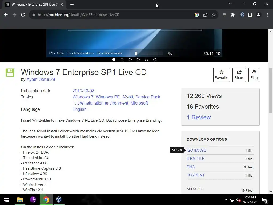Open the Windows Start menu
The width and height of the screenshot is (273, 205).
pos(6,200)
